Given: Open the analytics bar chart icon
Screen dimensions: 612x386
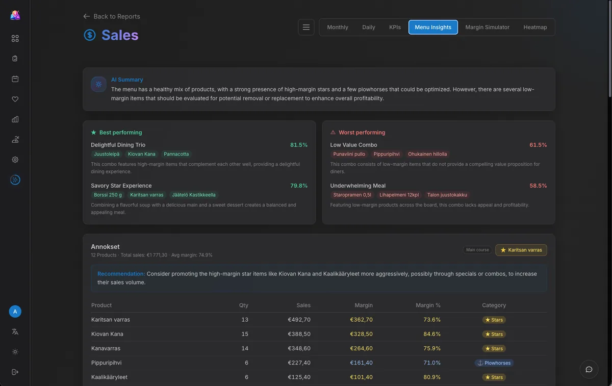Looking at the screenshot, I should [15, 119].
